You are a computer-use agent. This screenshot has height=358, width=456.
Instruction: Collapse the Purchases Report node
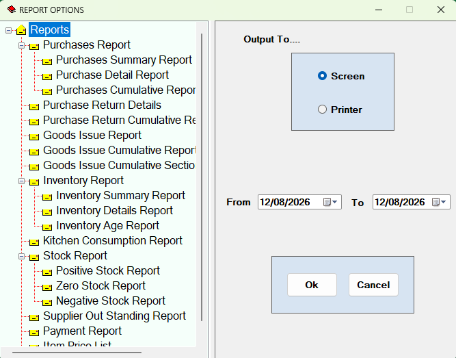coord(21,45)
